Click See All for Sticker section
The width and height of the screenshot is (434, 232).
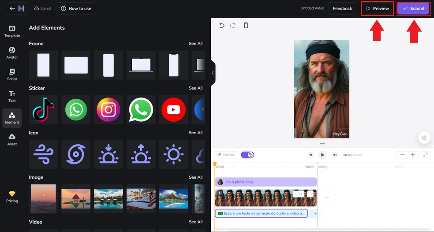coord(195,88)
